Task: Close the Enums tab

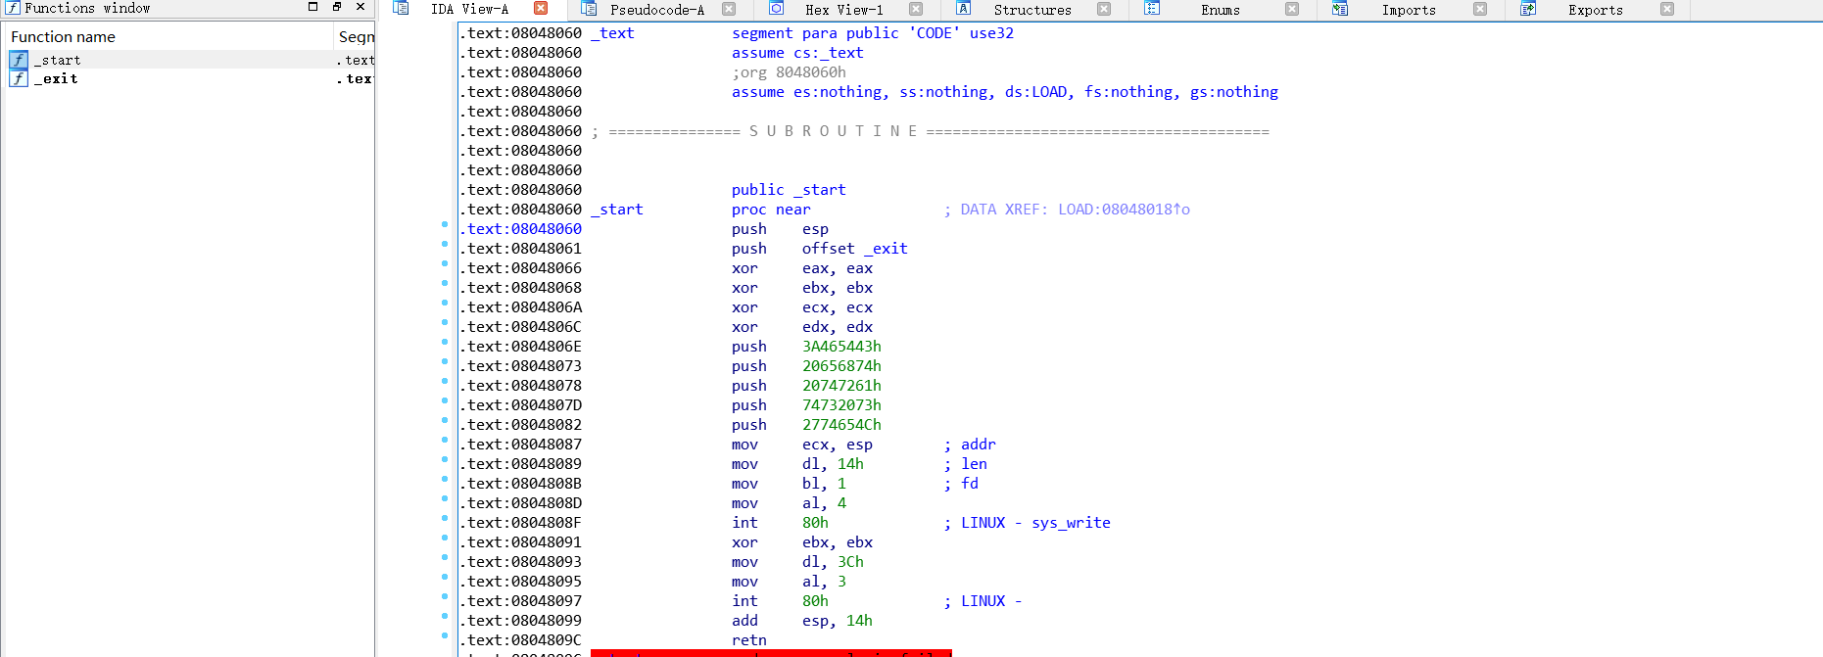Action: click(1292, 9)
